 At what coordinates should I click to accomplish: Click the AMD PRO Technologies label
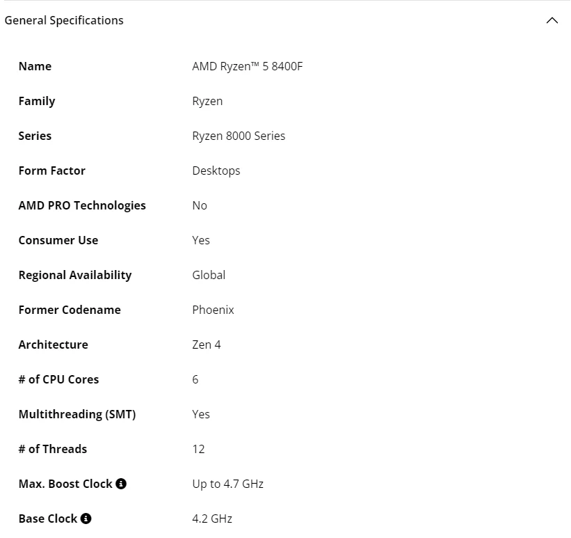click(82, 205)
